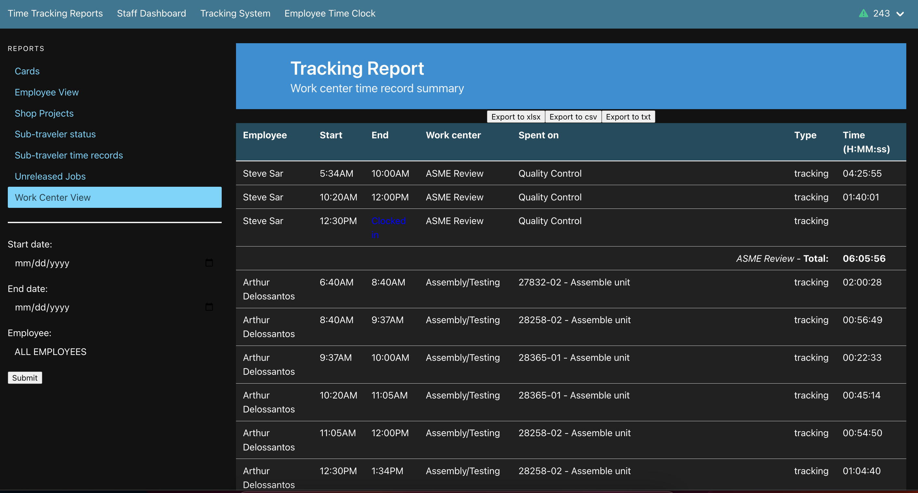Focus the Start date input field
The image size is (918, 493).
(x=114, y=263)
